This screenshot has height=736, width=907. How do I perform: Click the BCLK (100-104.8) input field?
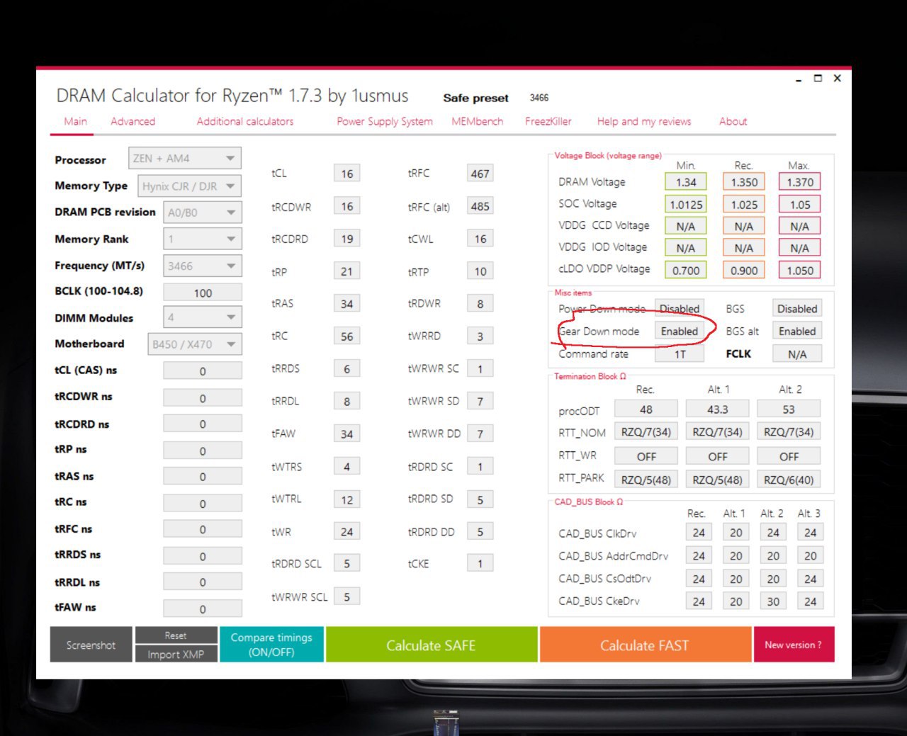pyautogui.click(x=203, y=293)
